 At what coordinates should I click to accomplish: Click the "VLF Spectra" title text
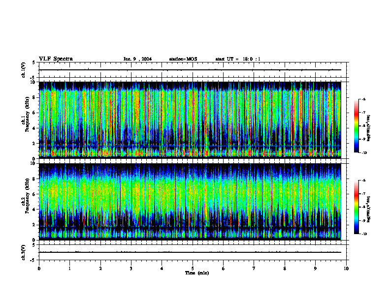[x=56, y=59]
